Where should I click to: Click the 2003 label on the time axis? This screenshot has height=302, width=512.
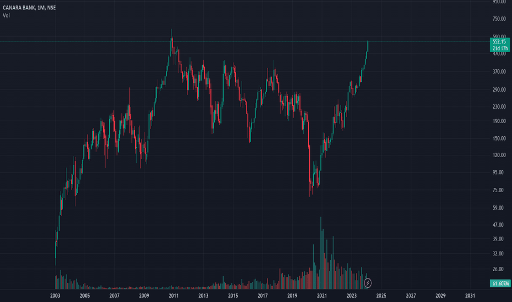click(x=55, y=295)
